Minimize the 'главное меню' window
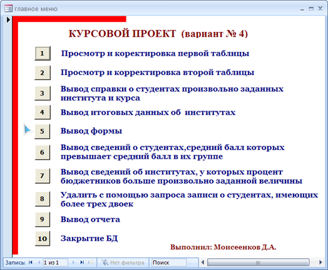The width and height of the screenshot is (328, 270). 302,9
